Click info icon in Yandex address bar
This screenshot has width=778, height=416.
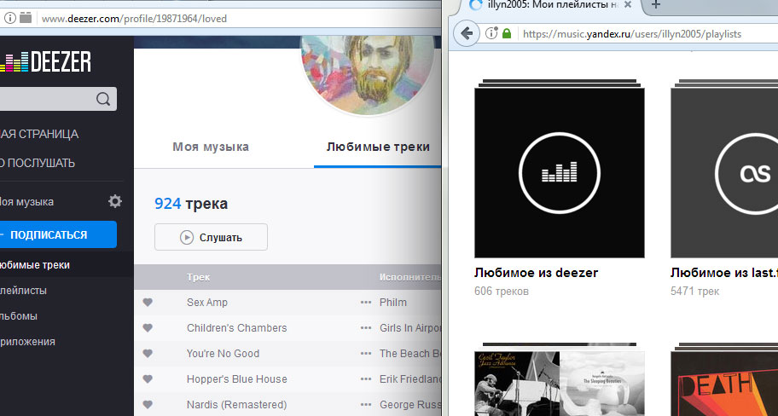(x=491, y=34)
